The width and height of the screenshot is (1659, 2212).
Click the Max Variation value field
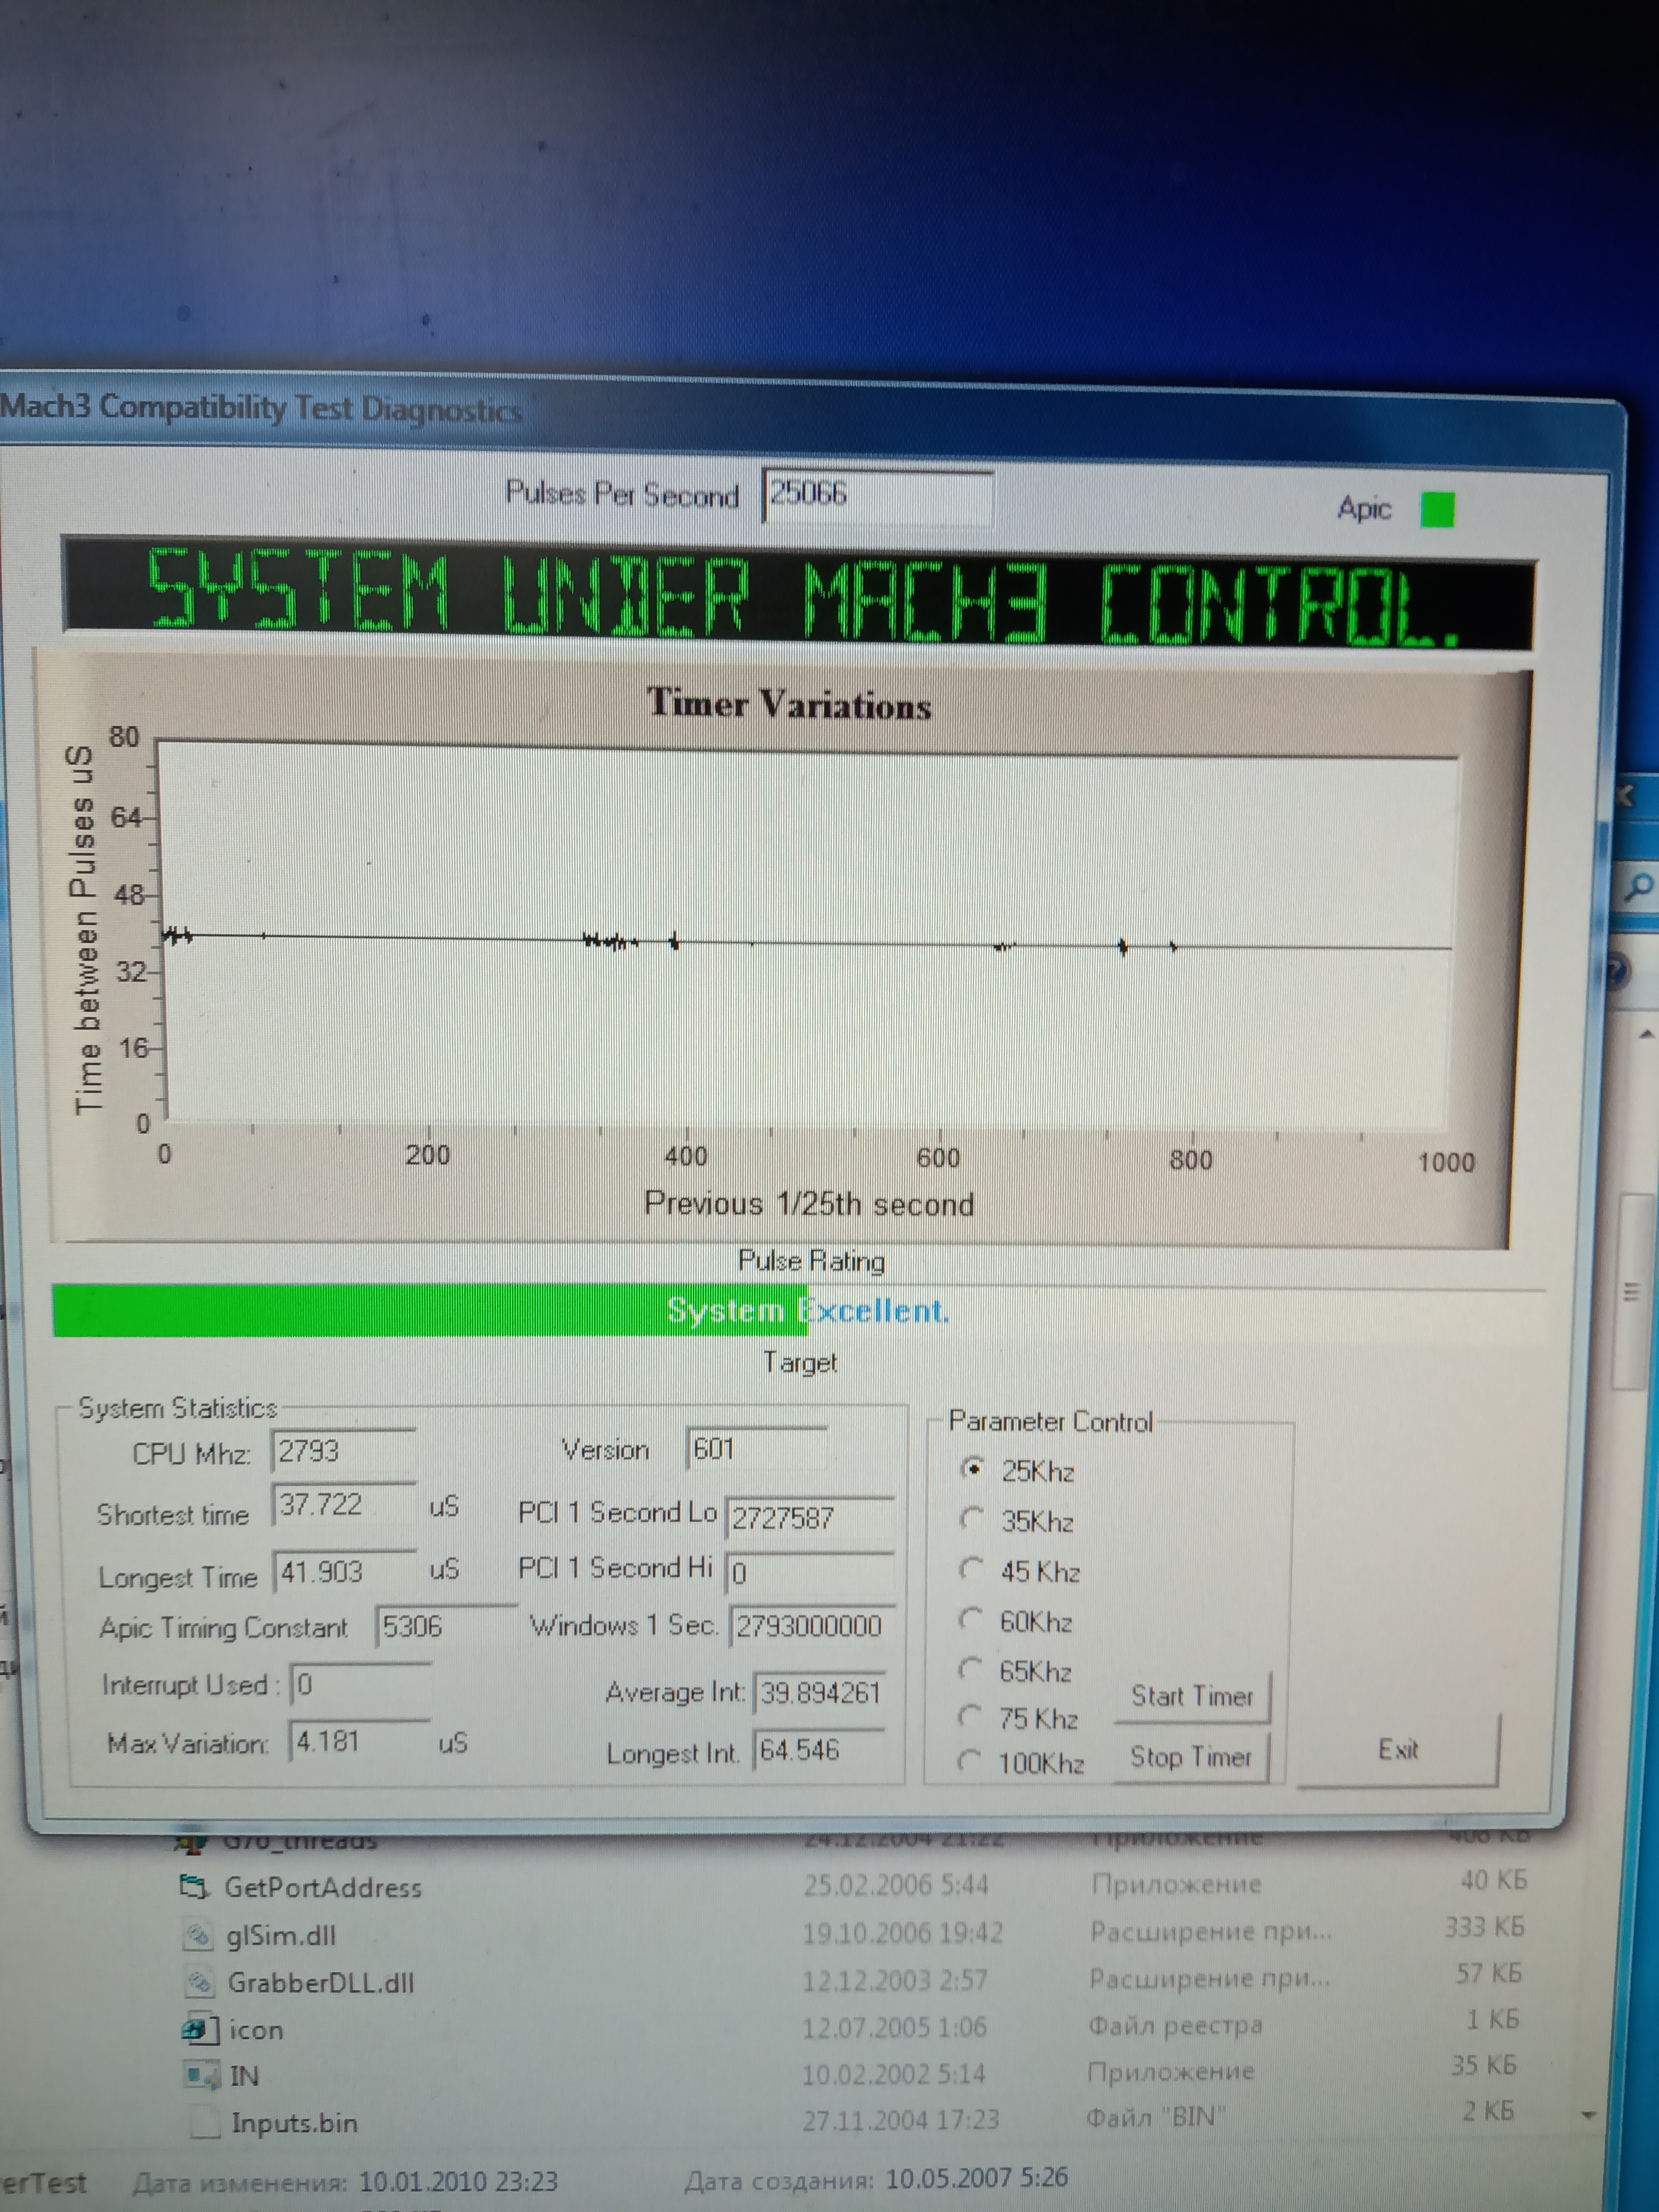pyautogui.click(x=358, y=1742)
